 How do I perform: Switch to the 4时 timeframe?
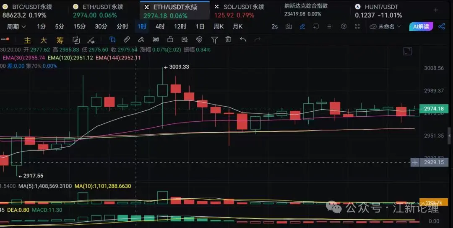[160, 26]
